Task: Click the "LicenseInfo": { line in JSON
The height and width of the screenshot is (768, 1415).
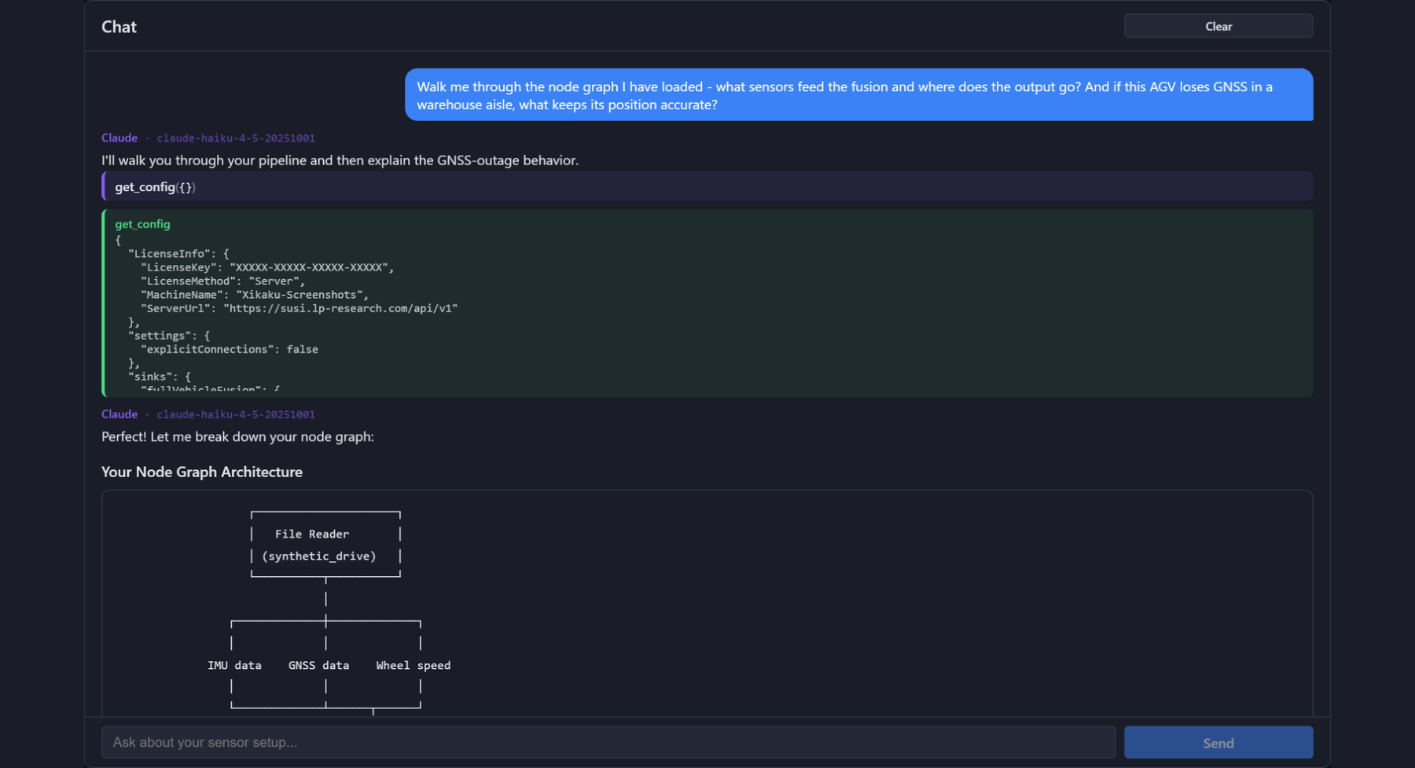Action: 178,253
